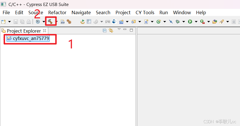
Task: Open the Debug dropdown arrow
Action: 184,22
